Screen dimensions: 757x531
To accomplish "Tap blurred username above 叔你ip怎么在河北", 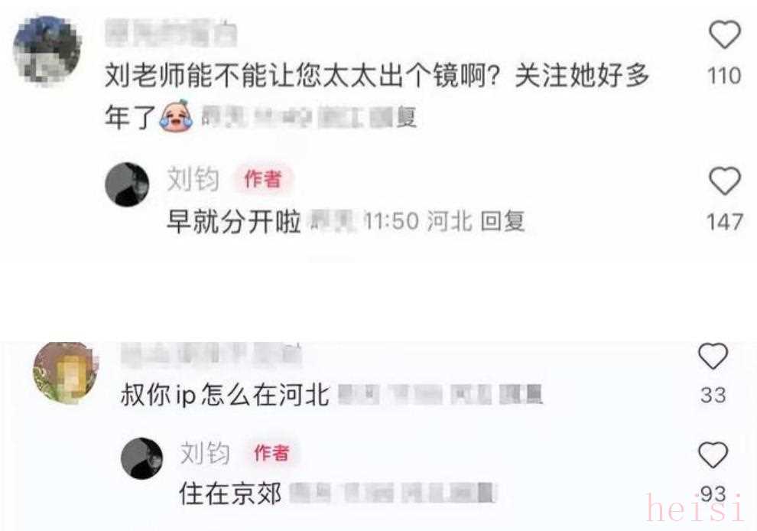I will click(x=211, y=354).
